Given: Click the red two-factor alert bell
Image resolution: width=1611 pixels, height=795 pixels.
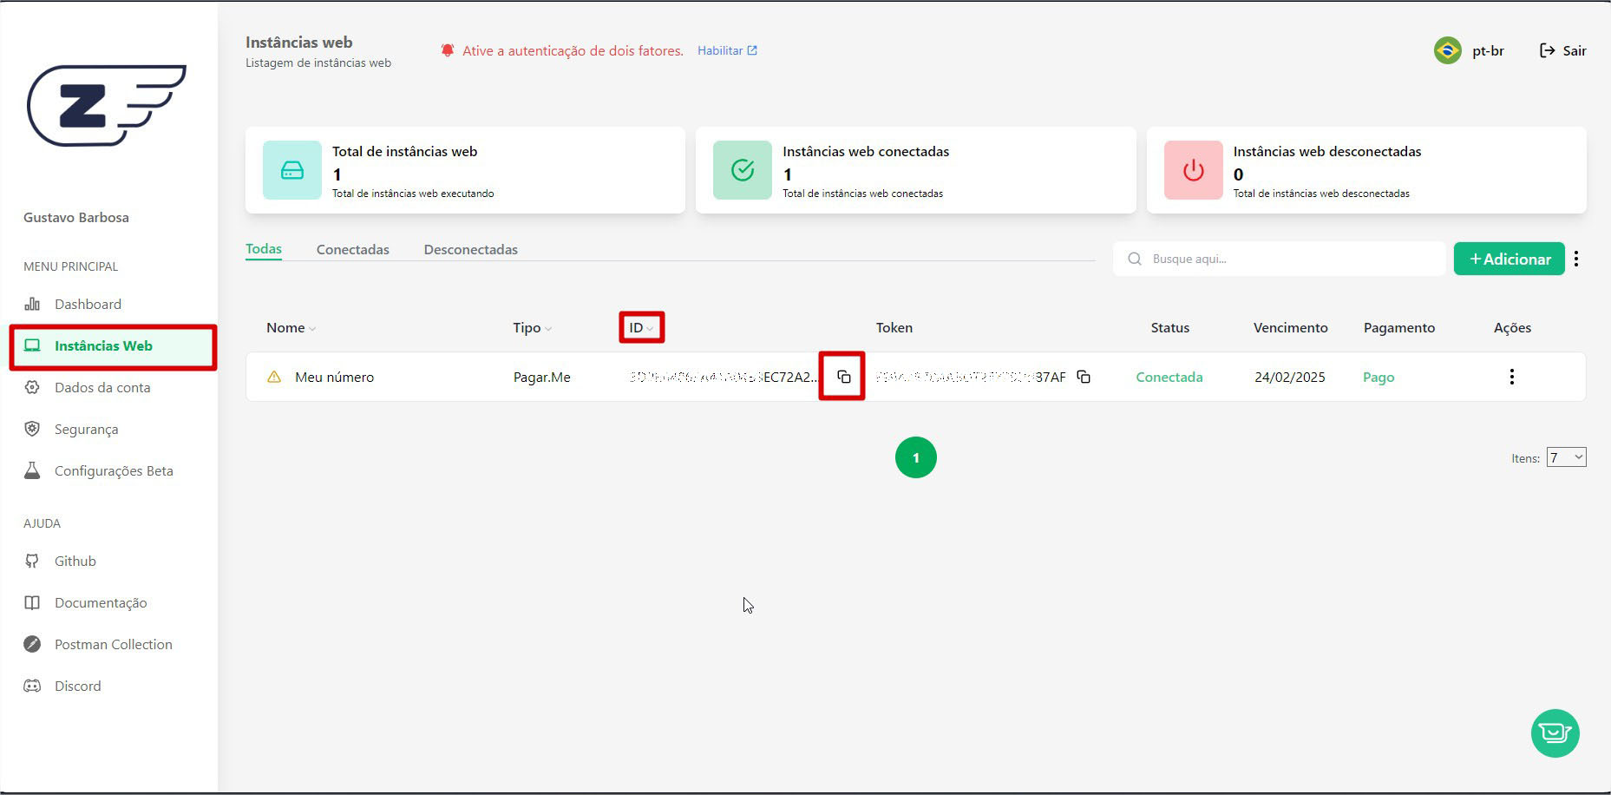Looking at the screenshot, I should tap(448, 50).
